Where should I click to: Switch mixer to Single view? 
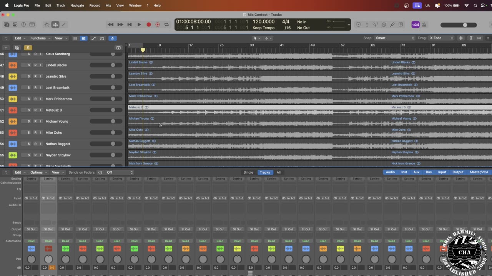click(x=248, y=172)
